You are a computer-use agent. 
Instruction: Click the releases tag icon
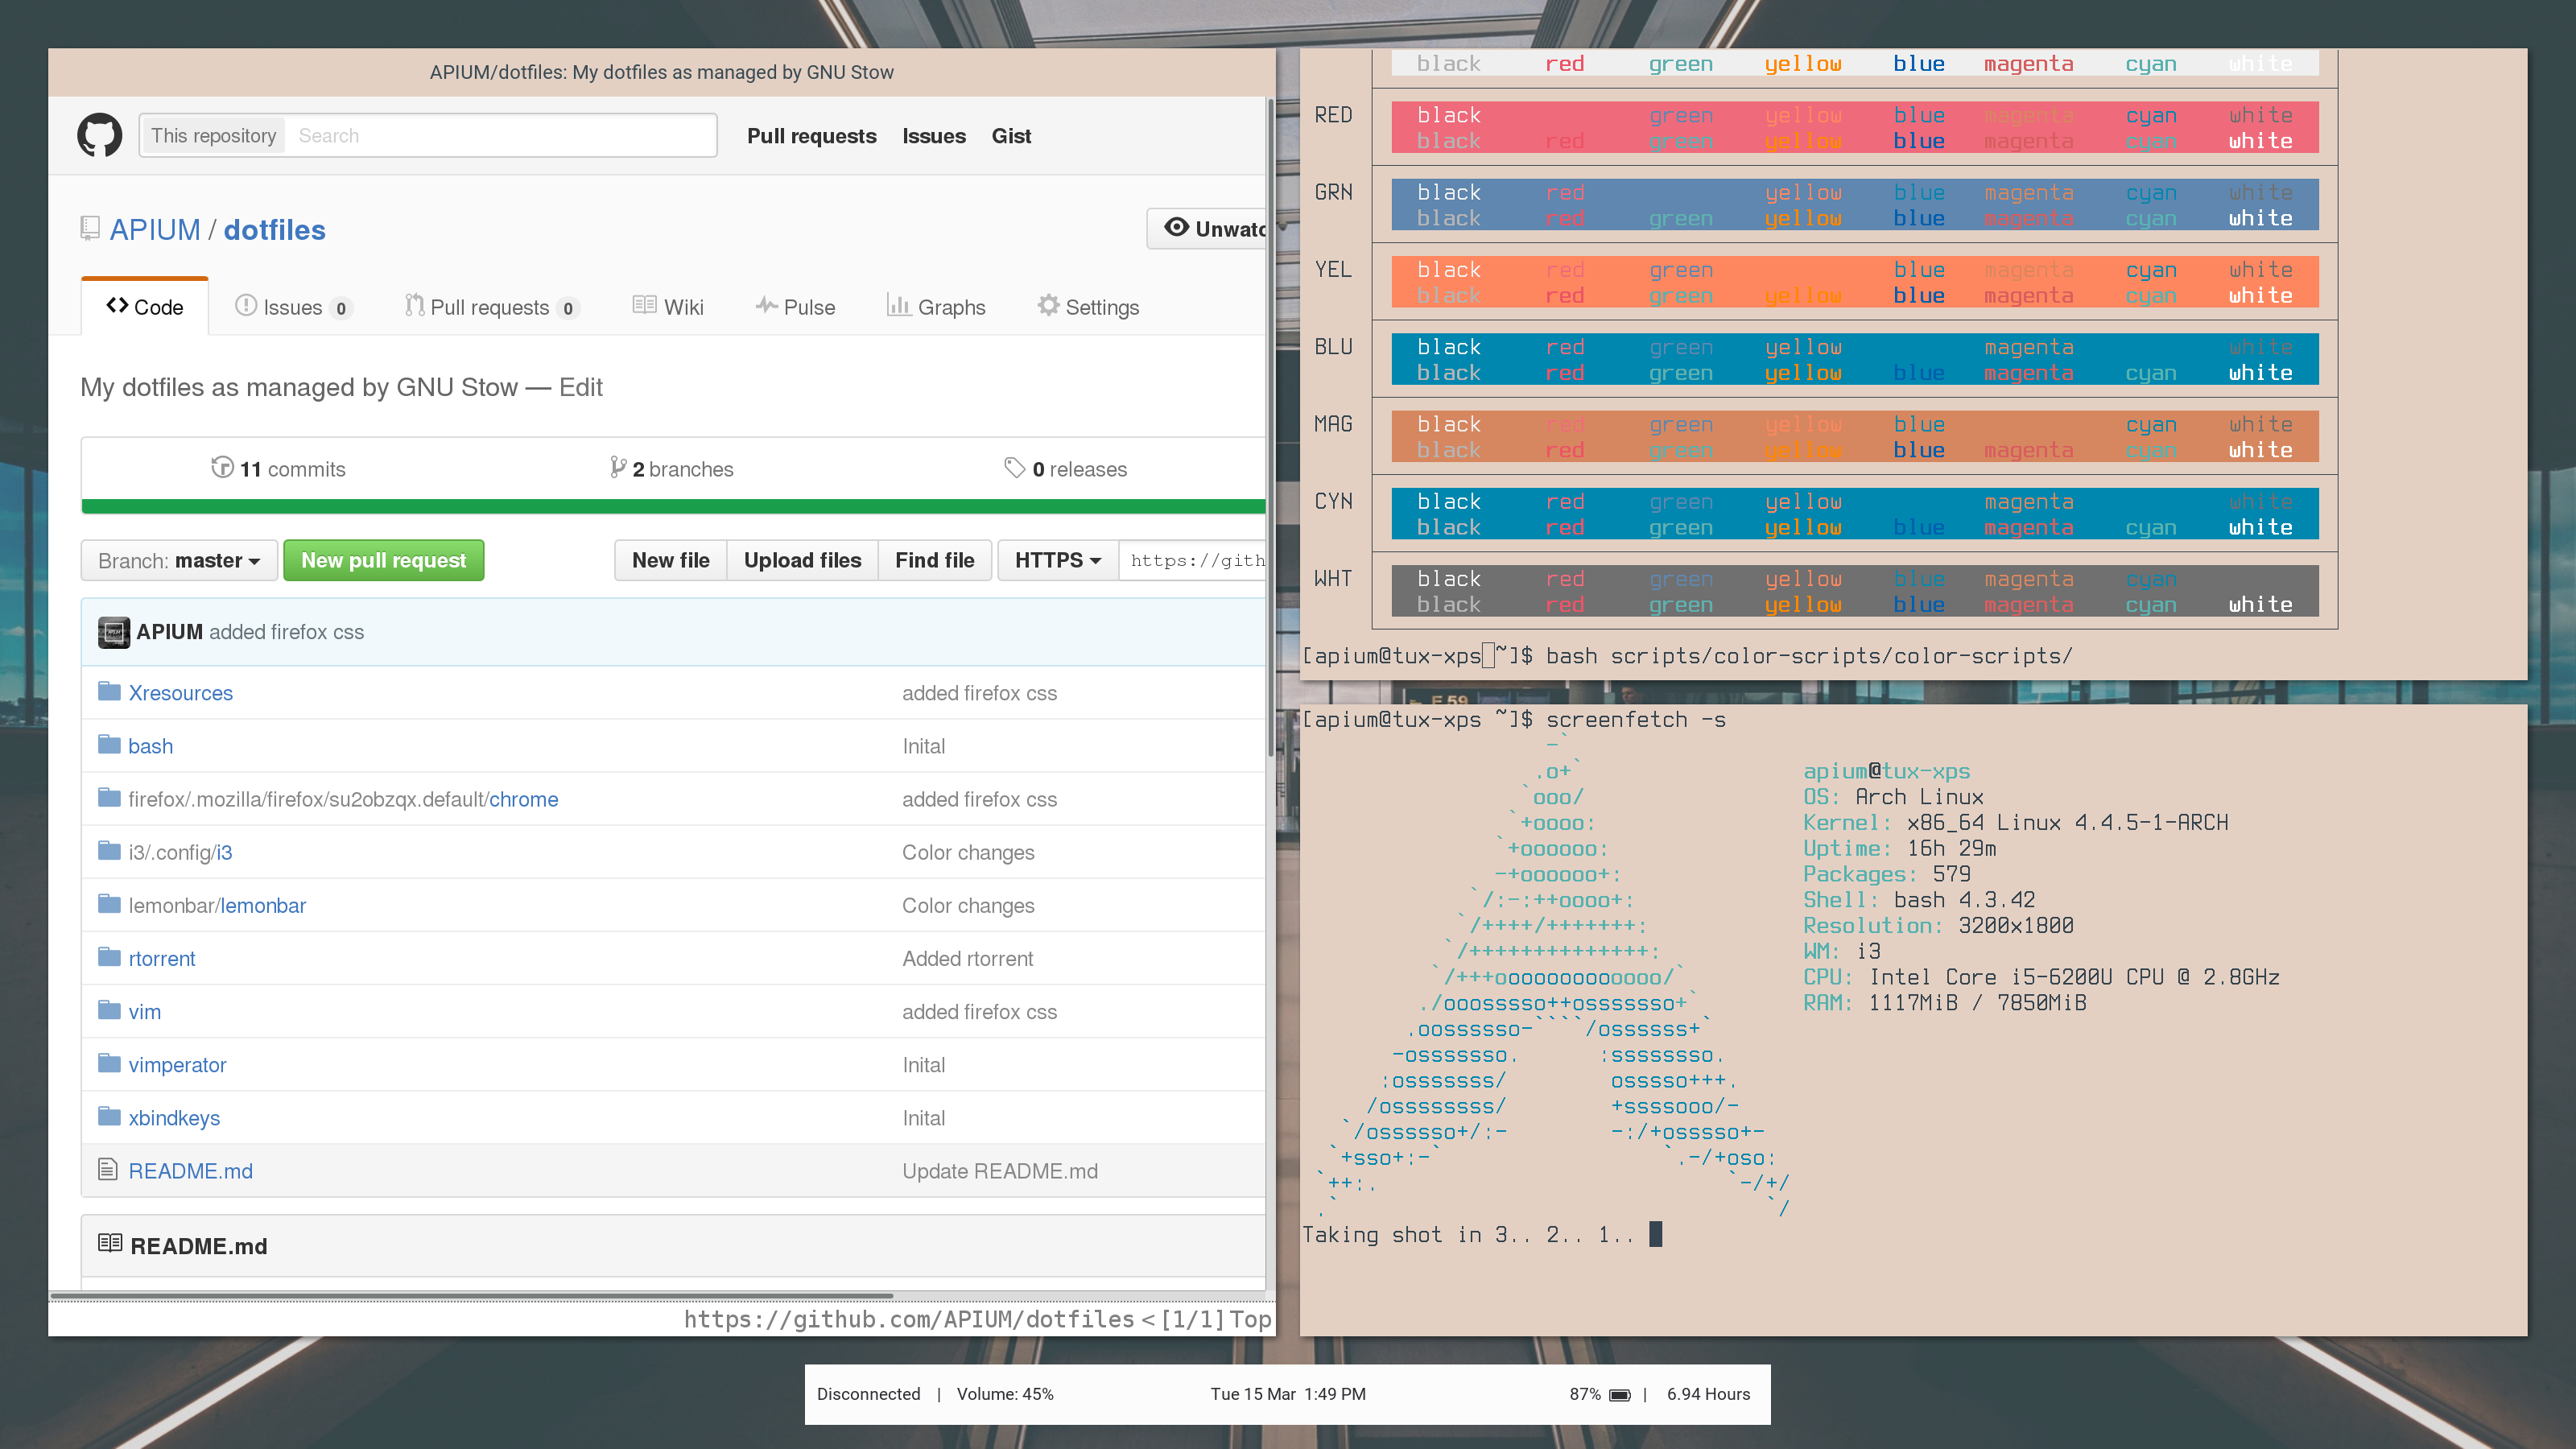[1014, 468]
